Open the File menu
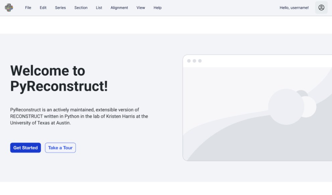The image size is (332, 195). [x=28, y=8]
